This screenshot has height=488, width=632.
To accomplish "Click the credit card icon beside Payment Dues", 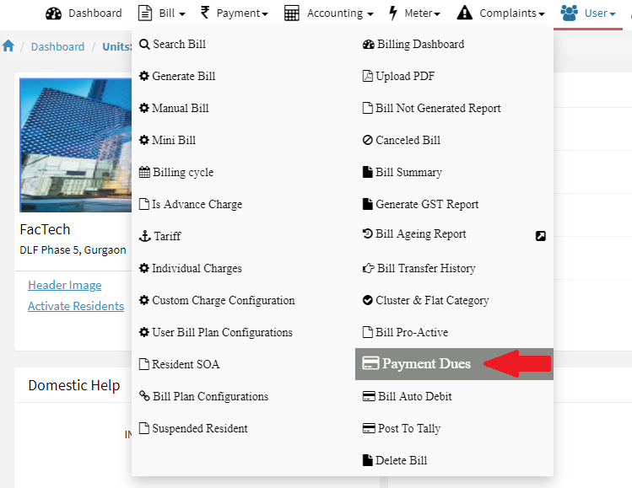I will point(370,362).
